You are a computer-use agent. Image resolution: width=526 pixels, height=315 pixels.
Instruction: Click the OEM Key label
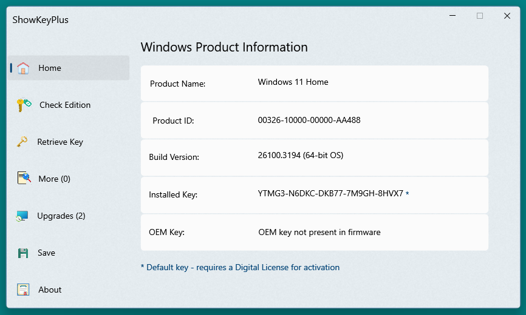click(166, 232)
